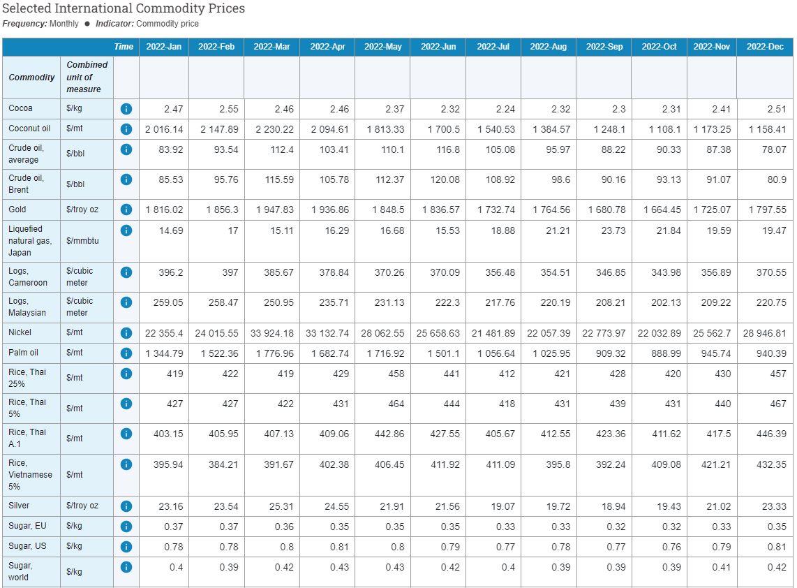Click the Time column header

124,47
